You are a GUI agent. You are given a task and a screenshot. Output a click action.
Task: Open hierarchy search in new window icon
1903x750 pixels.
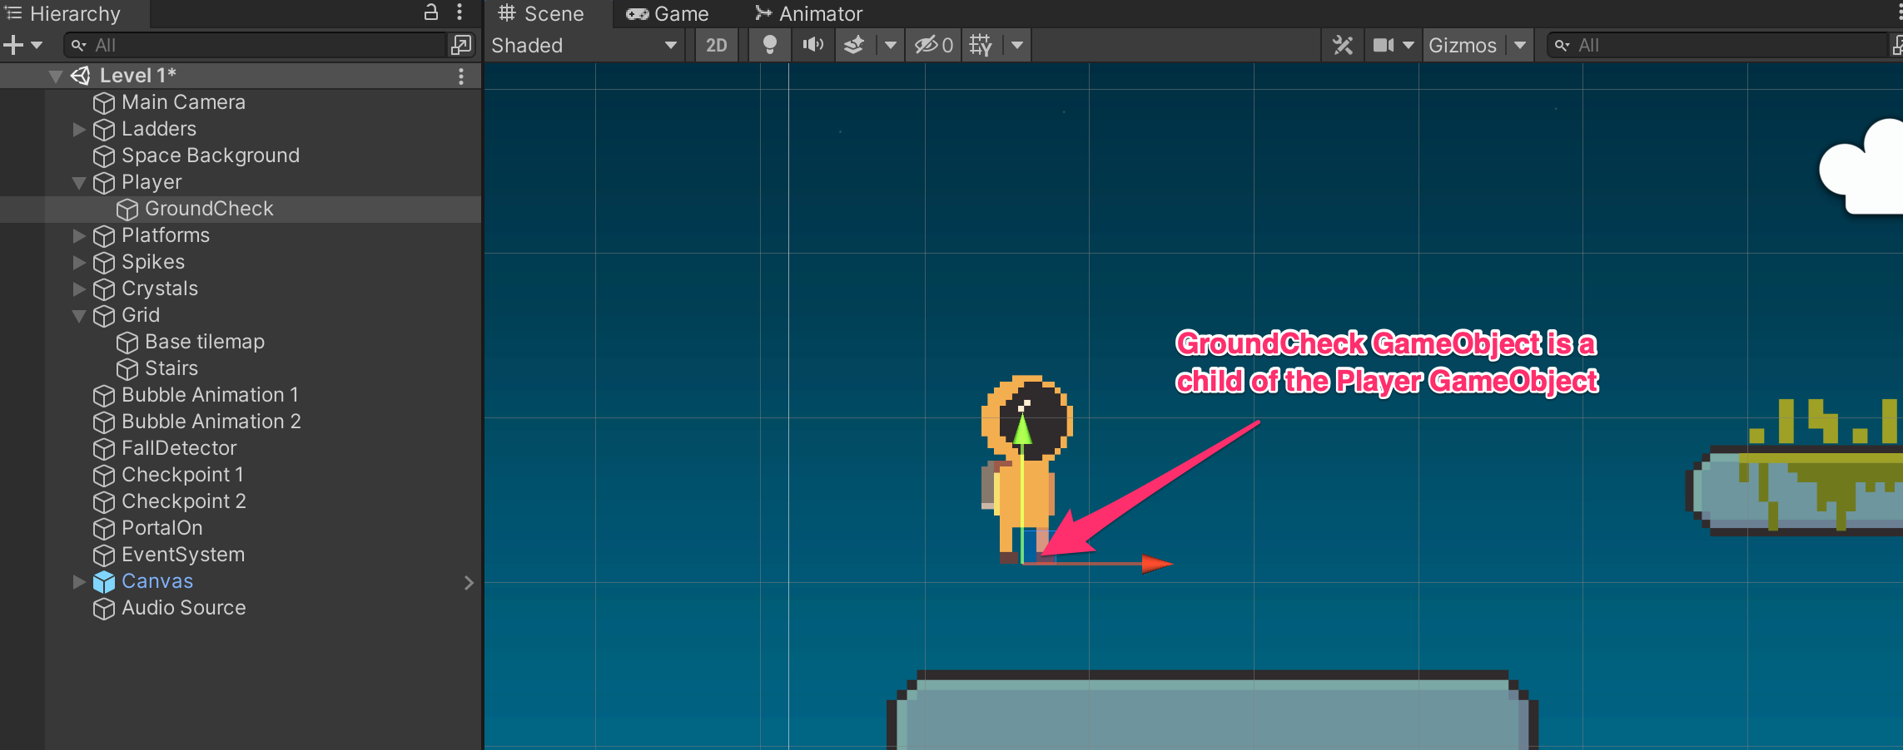pos(460,45)
